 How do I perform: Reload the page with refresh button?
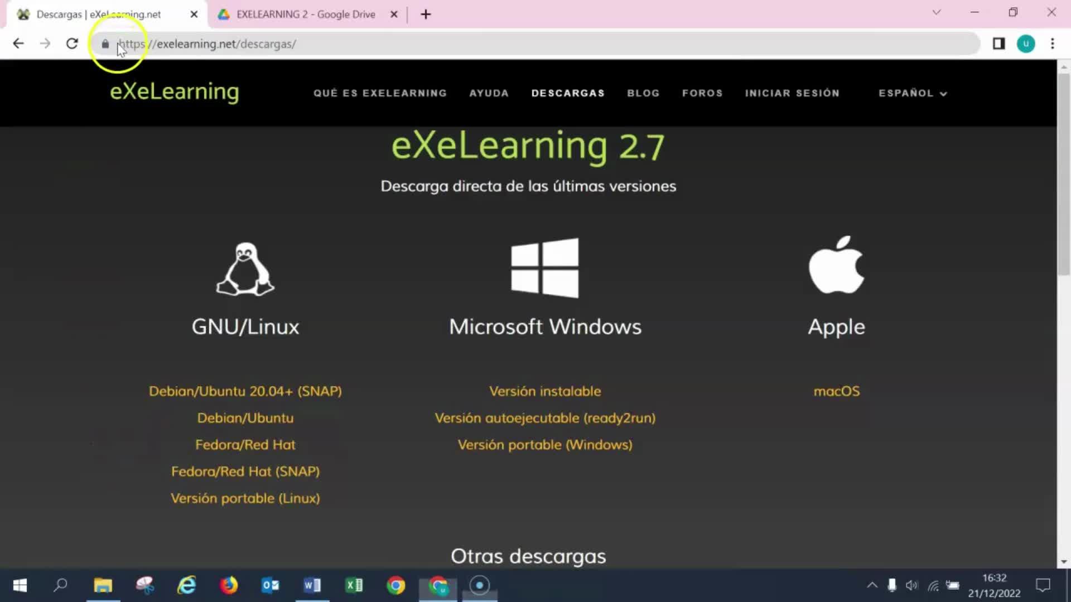(x=72, y=43)
